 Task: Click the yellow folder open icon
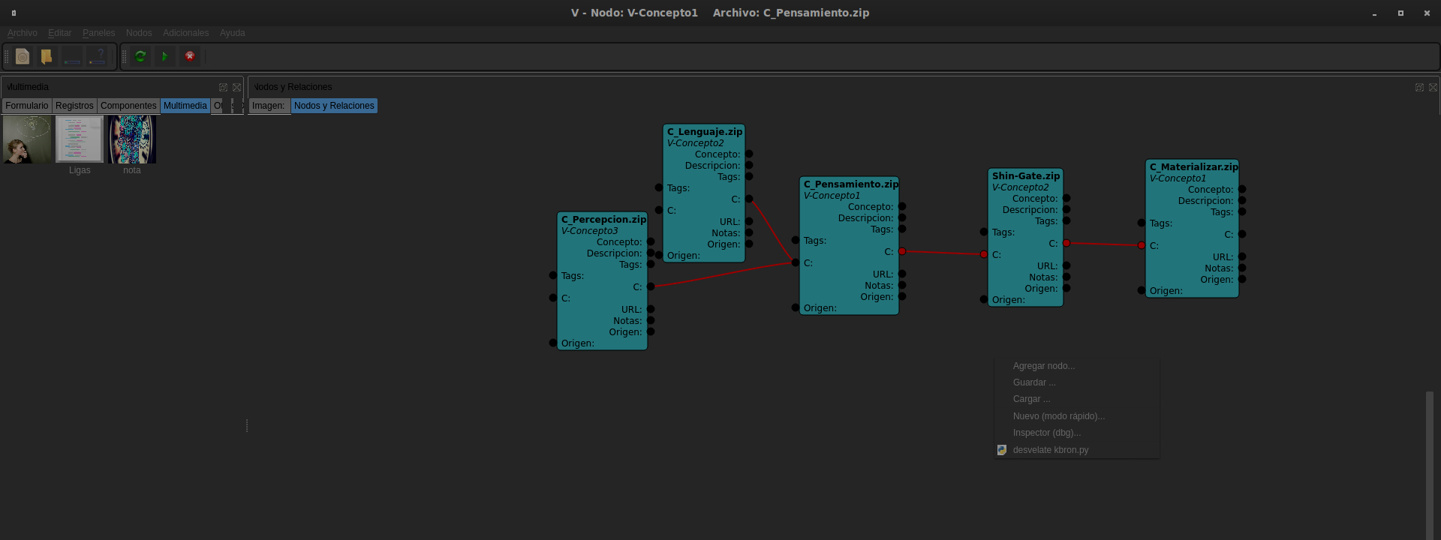47,56
